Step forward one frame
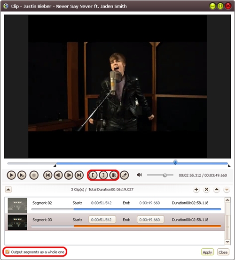The image size is (235, 260). click(69, 175)
